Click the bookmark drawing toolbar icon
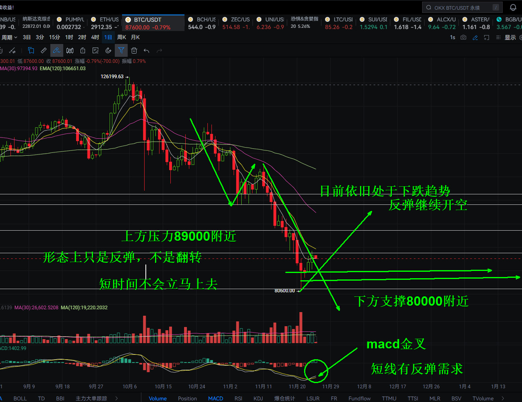This screenshot has width=522, height=402. coord(31,50)
